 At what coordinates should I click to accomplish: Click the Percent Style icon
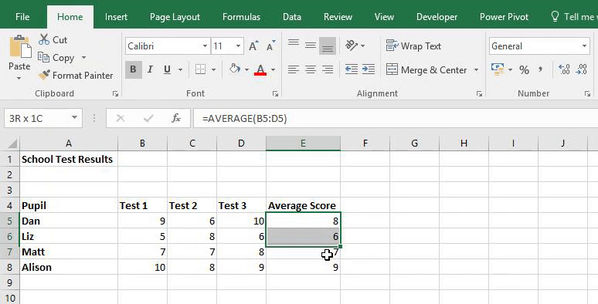pyautogui.click(x=524, y=69)
